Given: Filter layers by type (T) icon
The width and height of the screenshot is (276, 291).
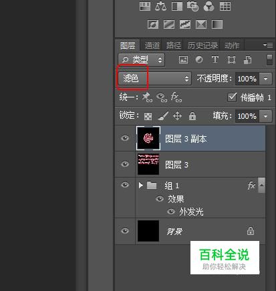Looking at the screenshot, I should (215, 59).
